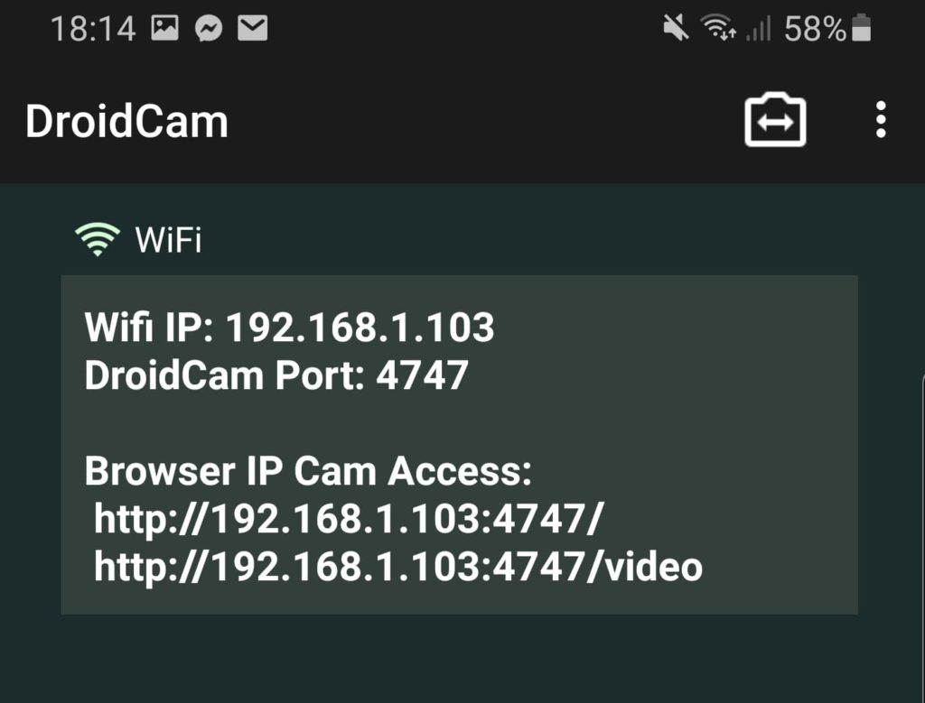Click the green WiFi signal icon
925x703 pixels.
(99, 237)
